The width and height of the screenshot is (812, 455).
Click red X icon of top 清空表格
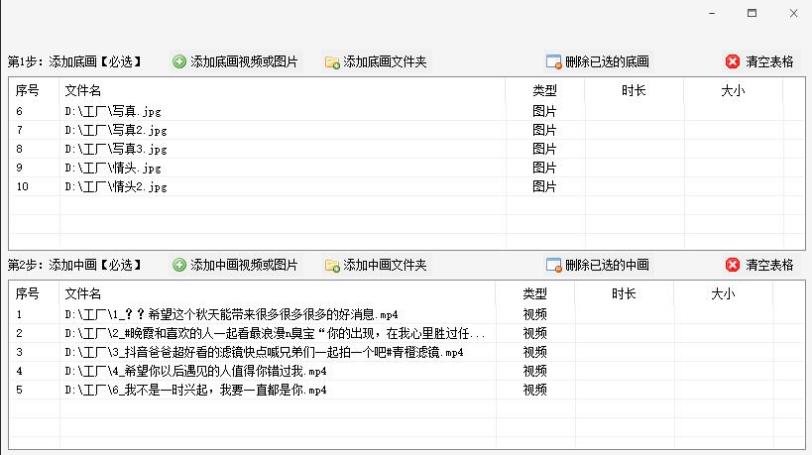[733, 61]
